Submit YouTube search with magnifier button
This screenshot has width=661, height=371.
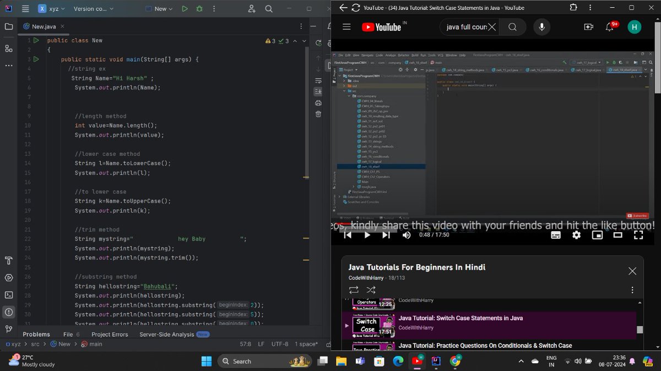coord(512,27)
